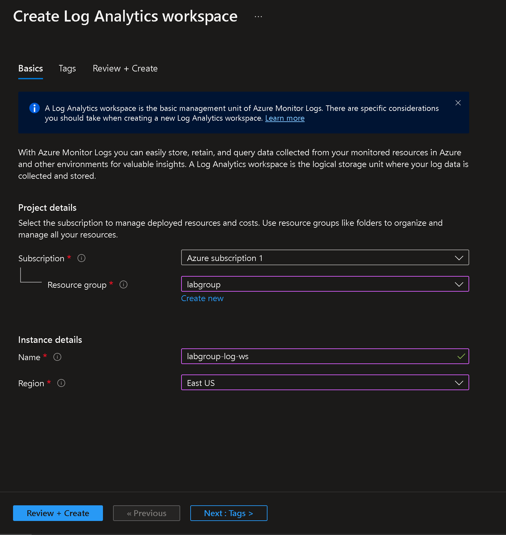Click the Resource group field label
This screenshot has width=506, height=535.
coord(77,285)
